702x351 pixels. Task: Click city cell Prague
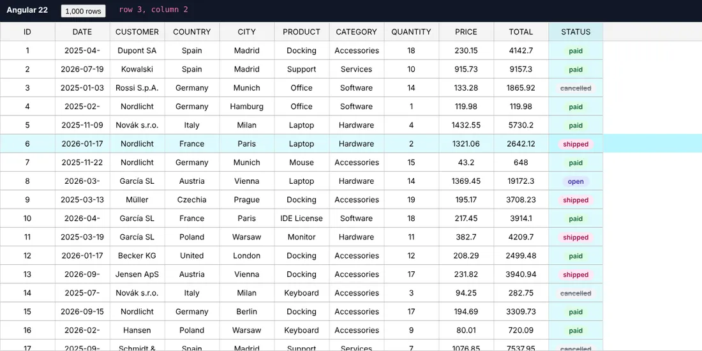tap(247, 200)
